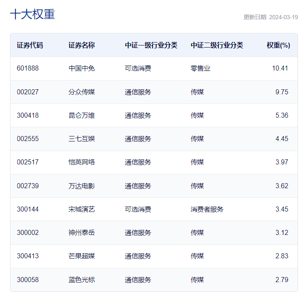Click 传媒 in the 万达电影 row

pos(197,186)
